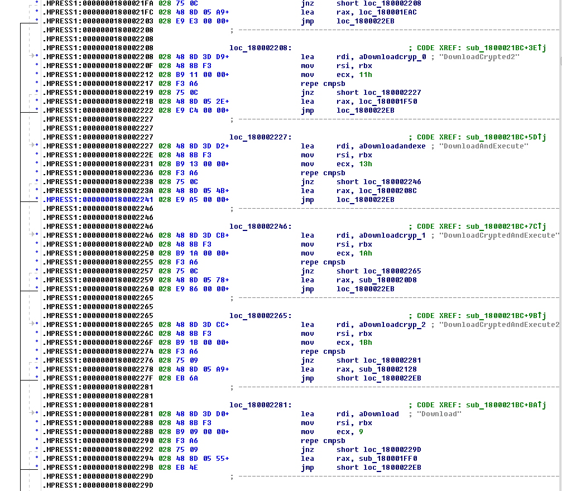Select the 11h value in mov ecx
Image resolution: width=562 pixels, height=491 pixels.
point(366,75)
